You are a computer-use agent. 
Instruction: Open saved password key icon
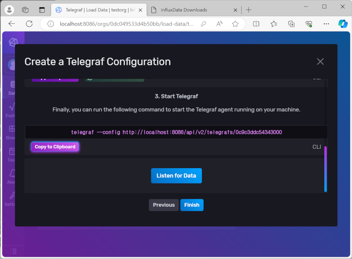(203, 24)
